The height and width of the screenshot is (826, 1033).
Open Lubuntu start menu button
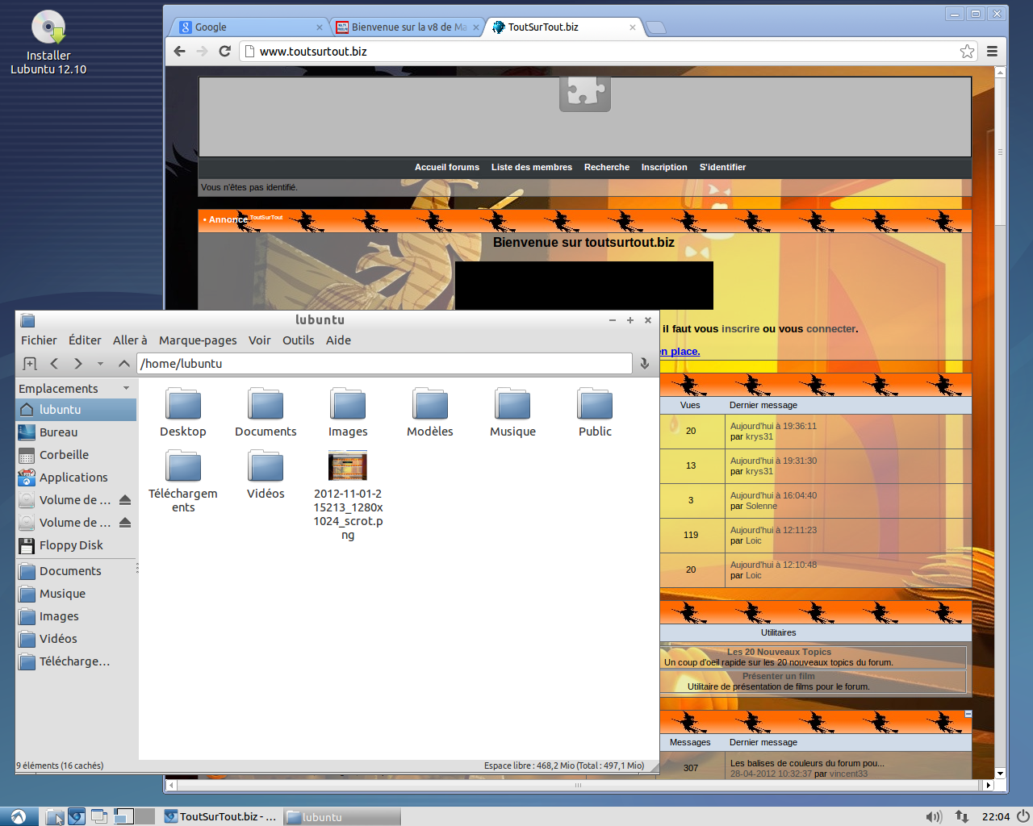19,816
